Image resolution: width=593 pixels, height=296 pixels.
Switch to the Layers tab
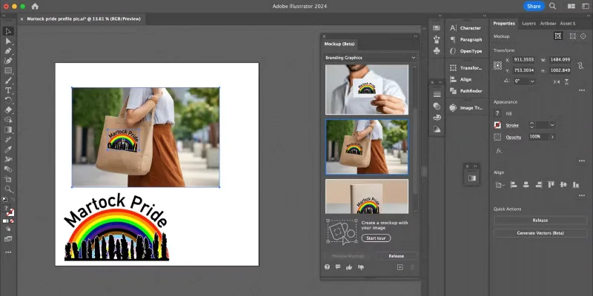point(529,23)
